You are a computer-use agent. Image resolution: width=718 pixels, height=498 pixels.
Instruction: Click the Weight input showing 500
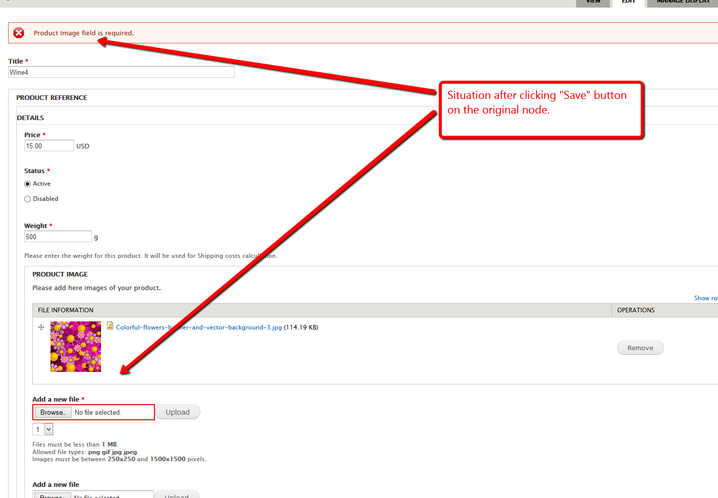click(58, 236)
